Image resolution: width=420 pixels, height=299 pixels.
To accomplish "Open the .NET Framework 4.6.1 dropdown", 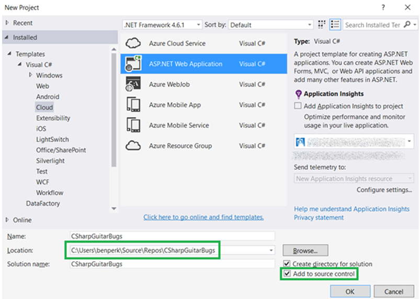I will [162, 25].
